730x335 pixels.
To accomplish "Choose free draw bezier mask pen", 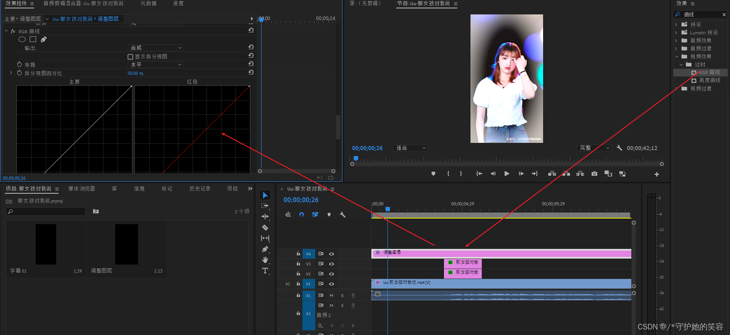I will coord(44,39).
